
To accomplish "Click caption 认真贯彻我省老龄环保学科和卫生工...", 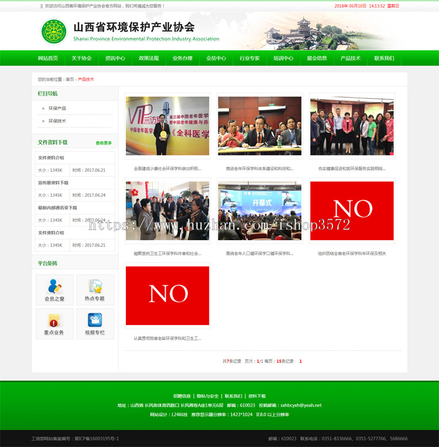I will point(167,339).
